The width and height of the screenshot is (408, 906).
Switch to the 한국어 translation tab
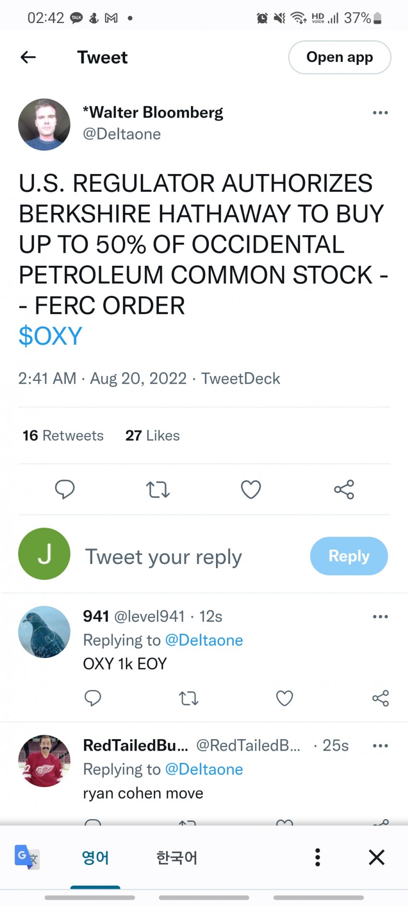(x=177, y=857)
